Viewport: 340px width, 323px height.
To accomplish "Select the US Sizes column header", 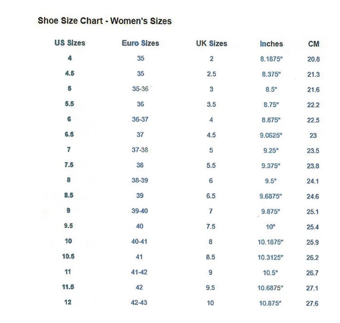I will (70, 43).
